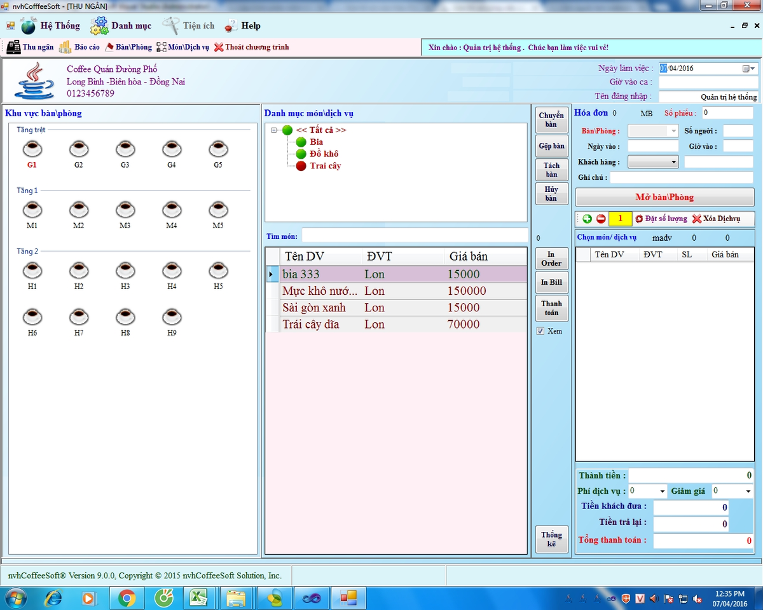
Task: Click the Thanh toán button
Action: (x=551, y=308)
